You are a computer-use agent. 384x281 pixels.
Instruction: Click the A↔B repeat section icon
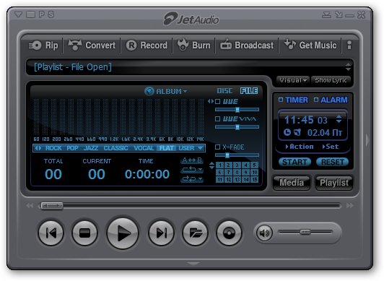[x=192, y=160]
